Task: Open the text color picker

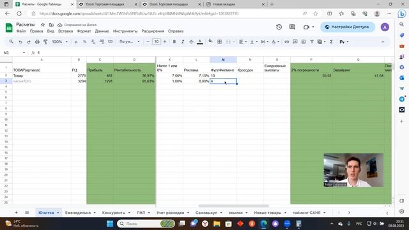Action: pyautogui.click(x=200, y=42)
